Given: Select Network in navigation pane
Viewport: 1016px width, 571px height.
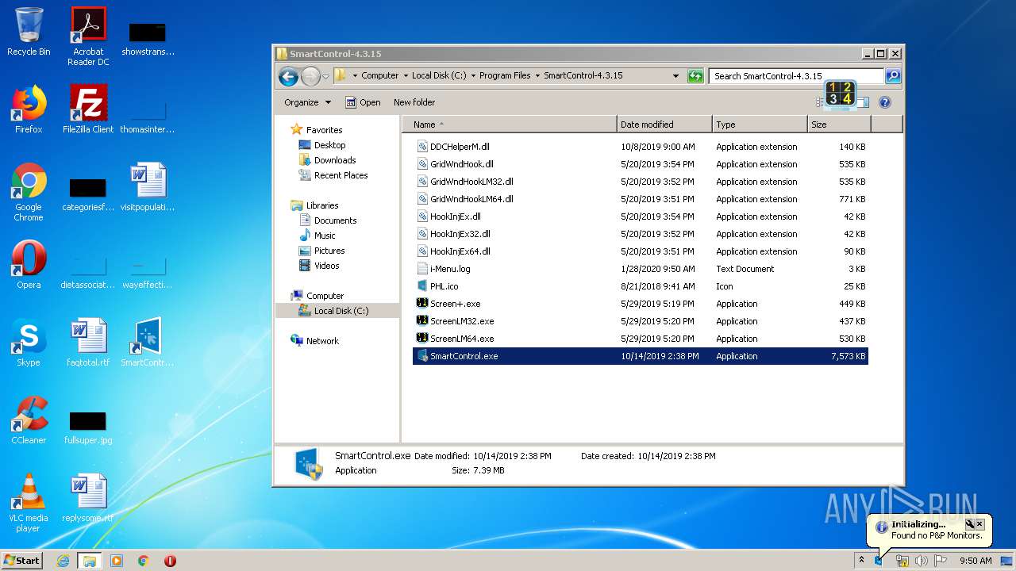Looking at the screenshot, I should click(315, 341).
